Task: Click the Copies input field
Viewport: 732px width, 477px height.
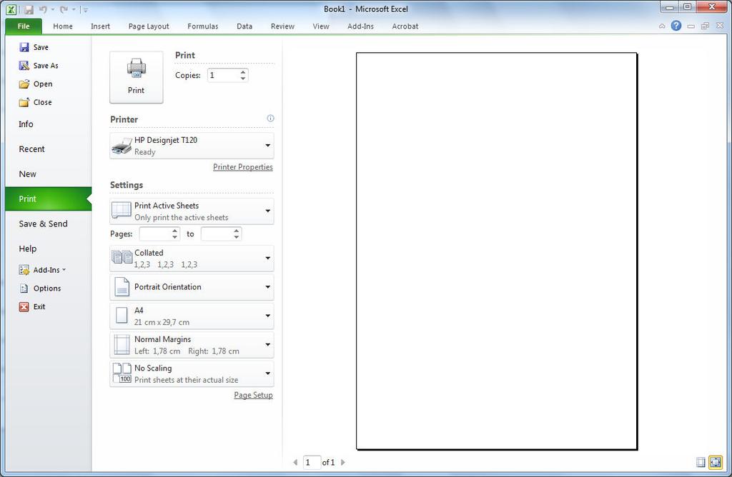Action: point(223,75)
